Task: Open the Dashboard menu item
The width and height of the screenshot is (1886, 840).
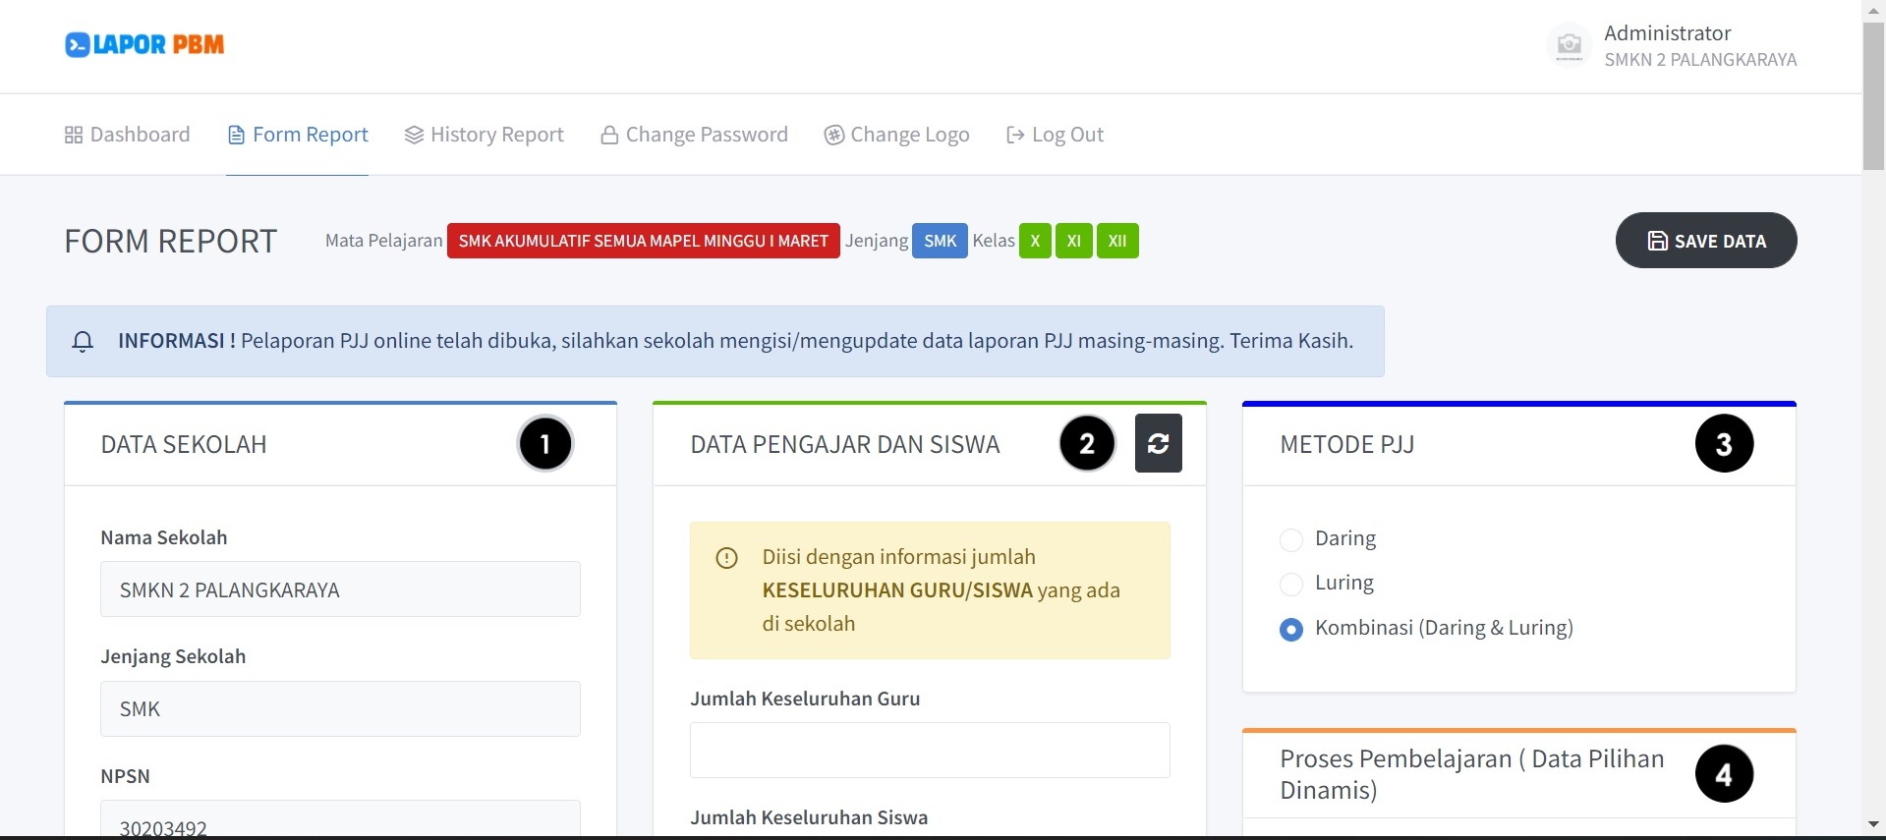Action: [x=128, y=135]
